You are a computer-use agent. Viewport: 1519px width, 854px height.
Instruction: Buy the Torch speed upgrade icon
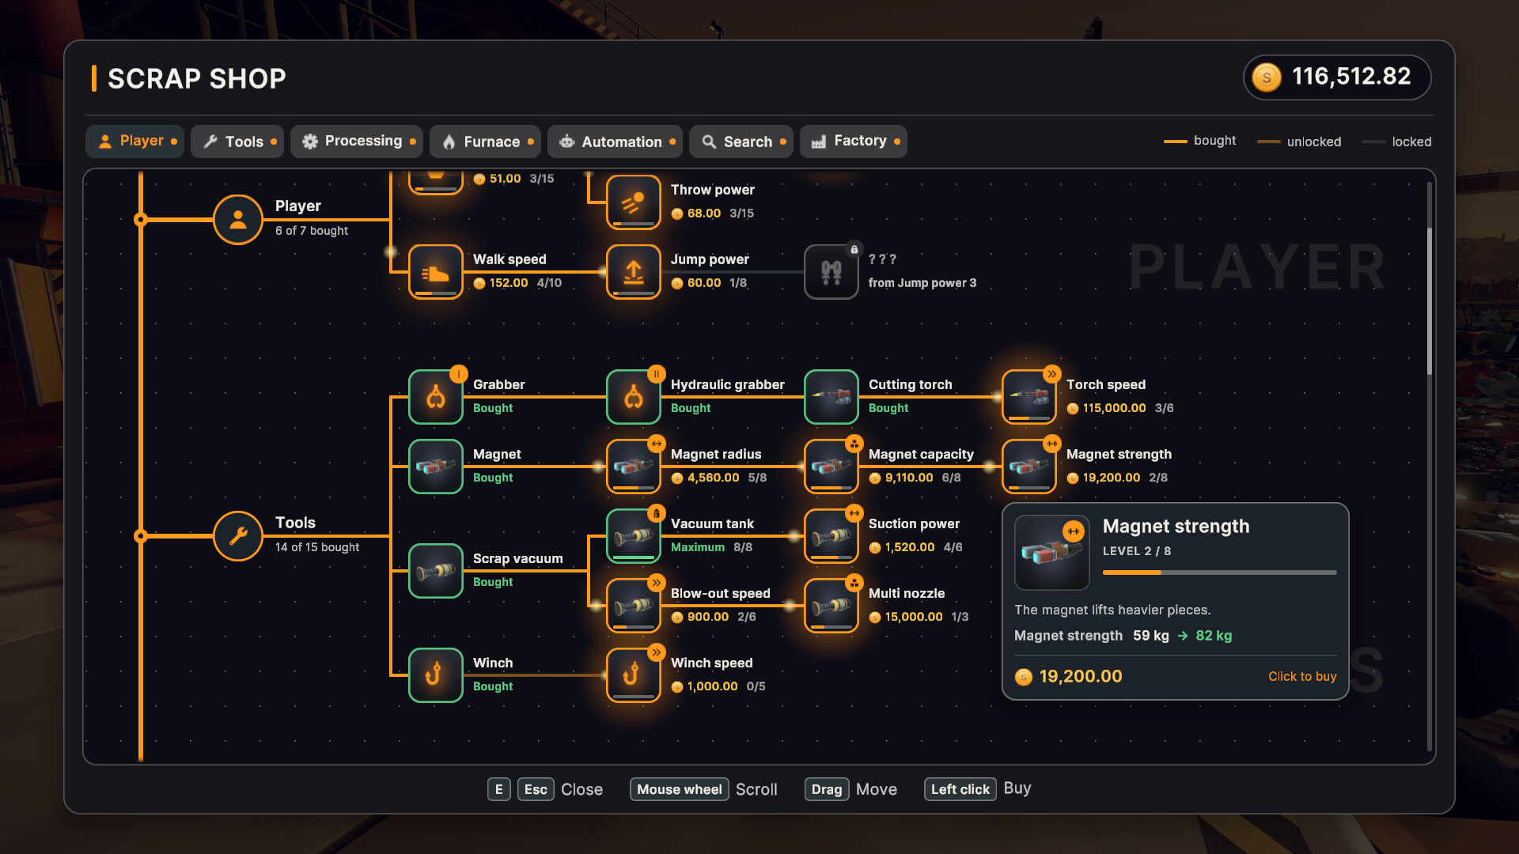[1028, 397]
